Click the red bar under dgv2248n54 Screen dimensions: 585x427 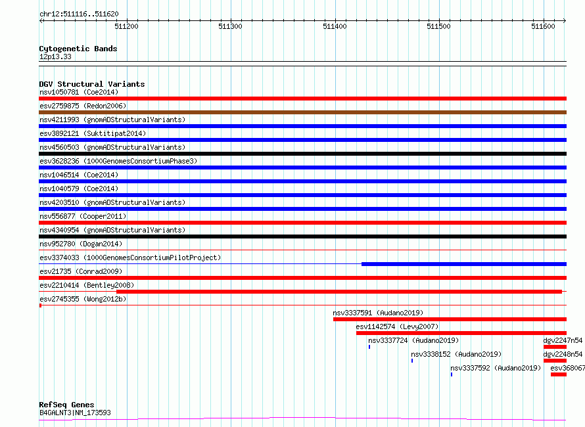(x=555, y=361)
